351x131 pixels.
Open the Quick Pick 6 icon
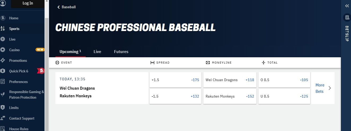3,71
